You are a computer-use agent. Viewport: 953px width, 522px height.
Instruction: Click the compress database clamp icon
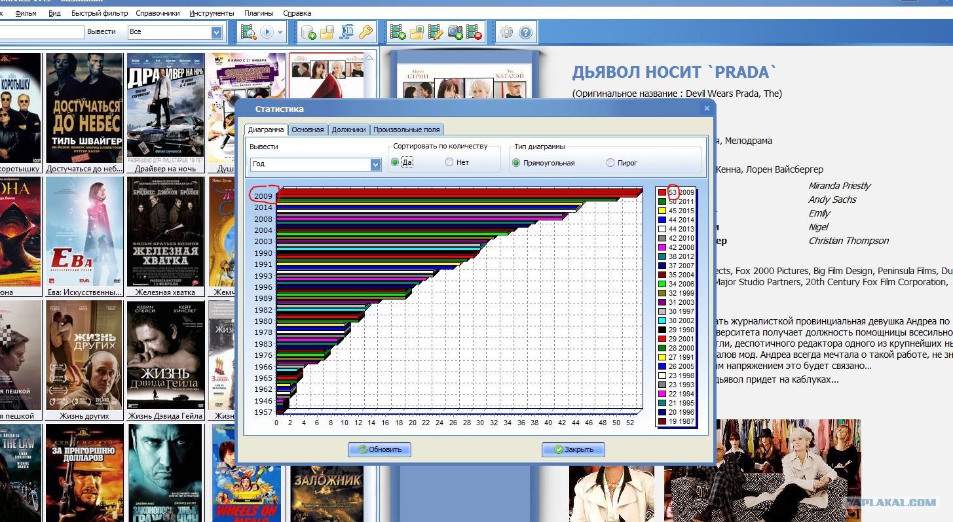[x=346, y=31]
